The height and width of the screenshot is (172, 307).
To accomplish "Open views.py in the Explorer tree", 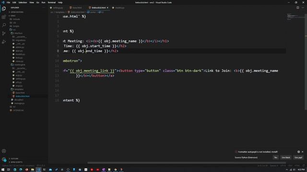I will click(19, 61).
